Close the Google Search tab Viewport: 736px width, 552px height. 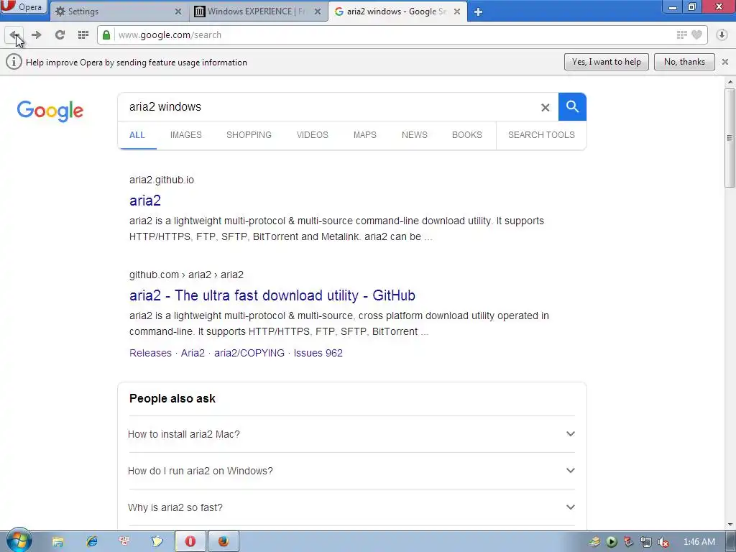point(456,11)
